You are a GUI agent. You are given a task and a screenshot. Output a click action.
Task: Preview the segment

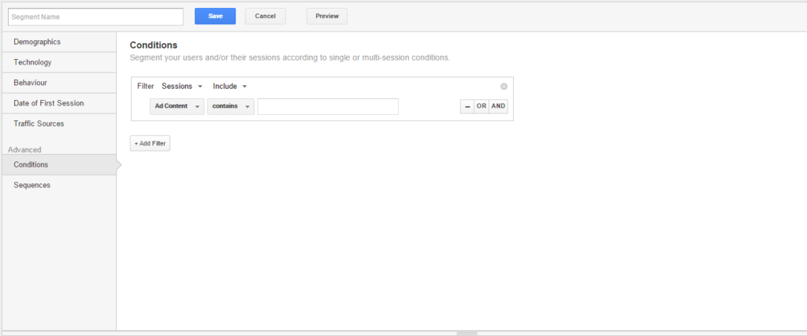326,17
